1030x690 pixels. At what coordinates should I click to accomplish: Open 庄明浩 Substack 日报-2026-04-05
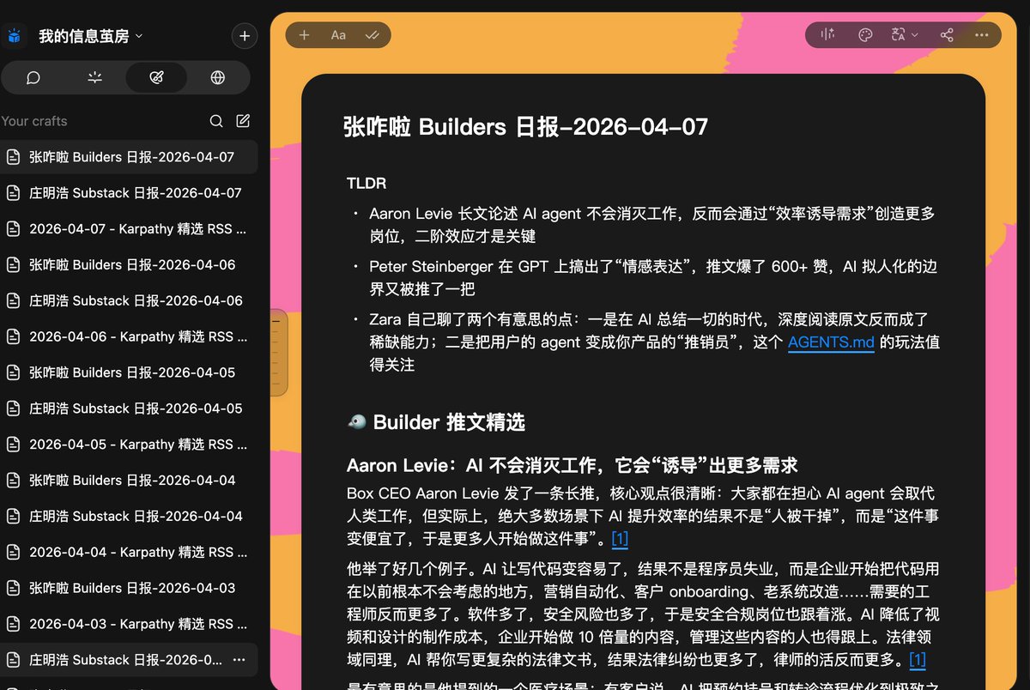pos(129,409)
